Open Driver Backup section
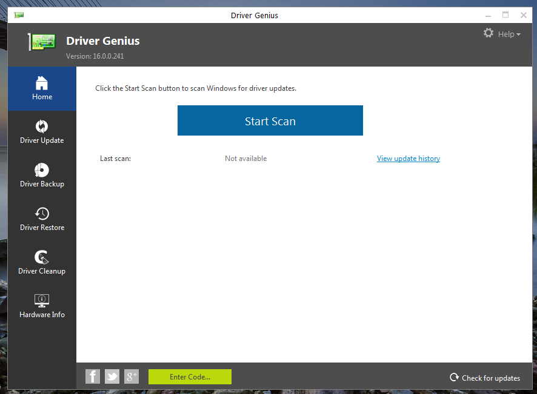This screenshot has width=537, height=394. point(42,176)
